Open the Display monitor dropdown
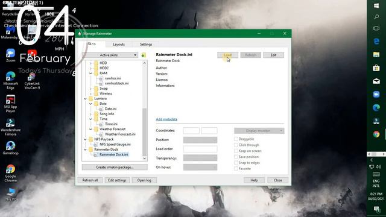The height and width of the screenshot is (217, 386). 259,131
